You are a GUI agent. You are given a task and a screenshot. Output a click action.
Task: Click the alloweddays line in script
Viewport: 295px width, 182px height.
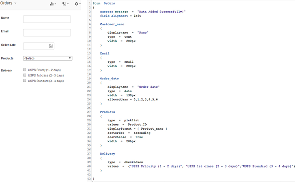click(132, 99)
